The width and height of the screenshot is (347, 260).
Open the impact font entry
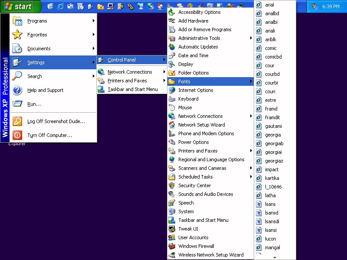tap(272, 169)
